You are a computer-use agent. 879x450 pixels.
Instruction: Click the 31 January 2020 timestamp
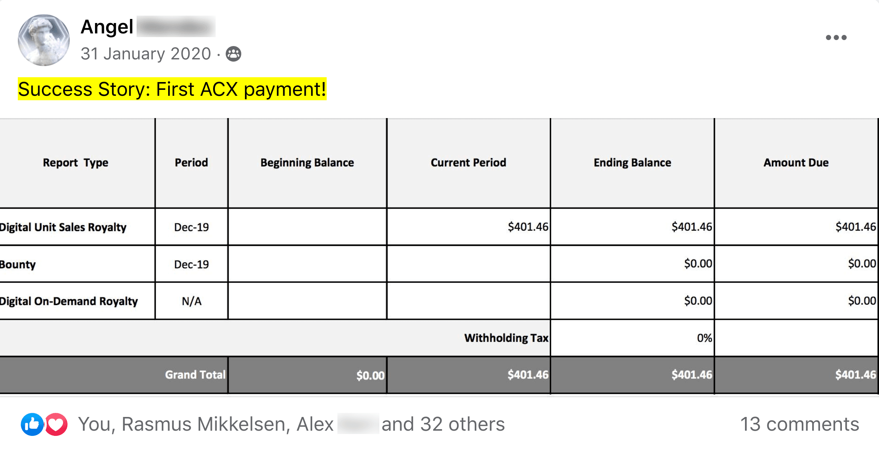(146, 54)
